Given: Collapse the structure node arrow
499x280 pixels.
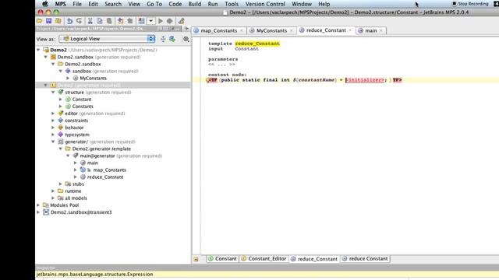Looking at the screenshot, I should coord(53,92).
